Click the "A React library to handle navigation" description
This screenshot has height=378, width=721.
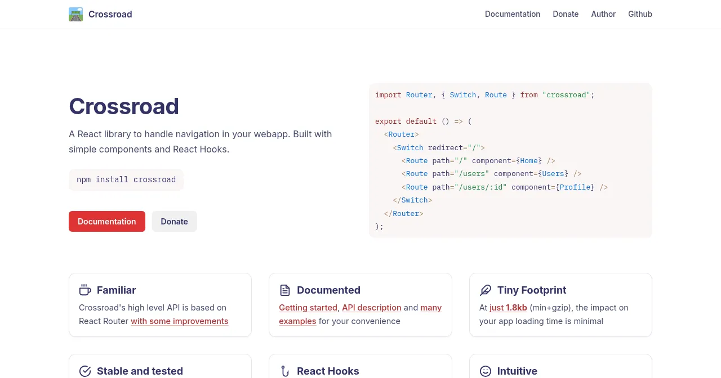coord(201,142)
